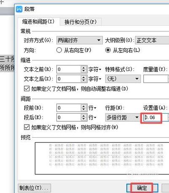The width and height of the screenshot is (169, 193).
Task: Select 从右向左(F) direction radio button
Action: click(x=59, y=50)
